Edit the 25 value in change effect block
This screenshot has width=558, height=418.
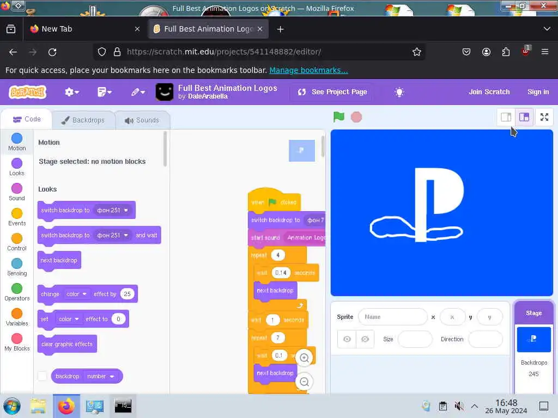tap(127, 294)
